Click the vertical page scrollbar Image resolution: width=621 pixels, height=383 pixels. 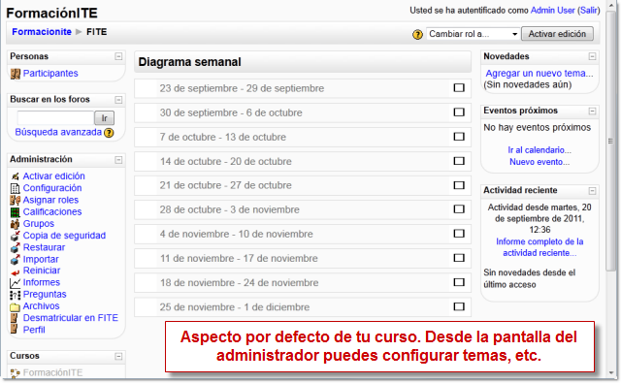point(610,143)
